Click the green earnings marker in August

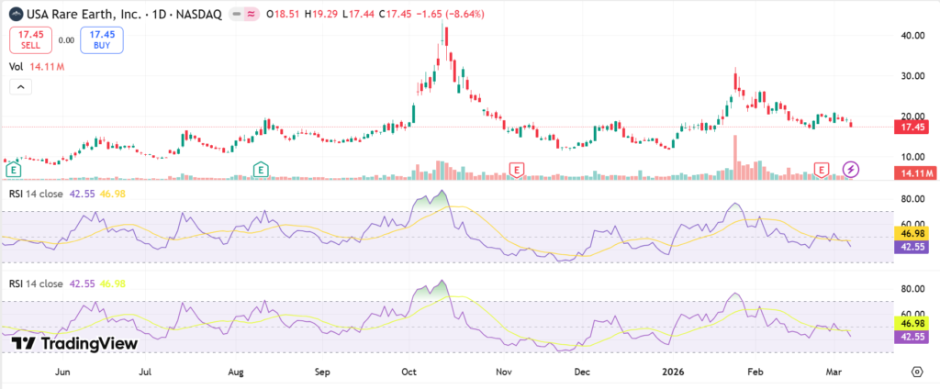pos(262,169)
